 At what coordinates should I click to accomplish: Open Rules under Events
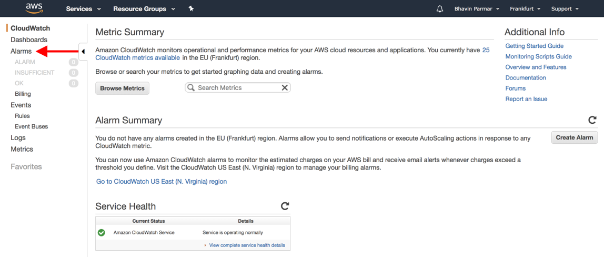point(22,115)
